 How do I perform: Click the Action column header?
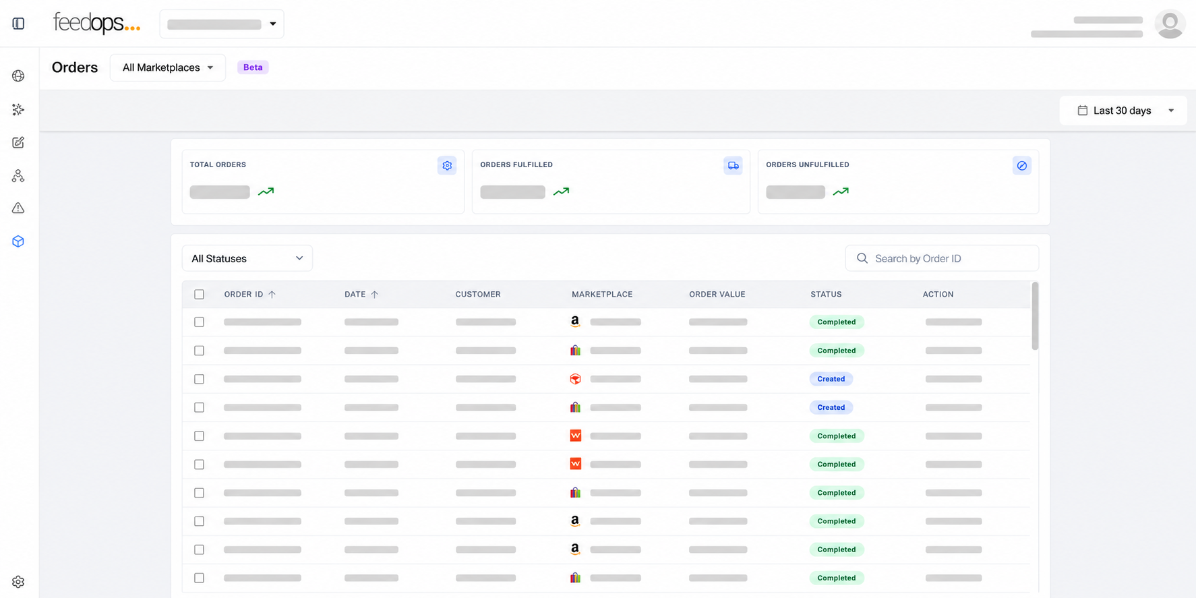[x=938, y=295]
